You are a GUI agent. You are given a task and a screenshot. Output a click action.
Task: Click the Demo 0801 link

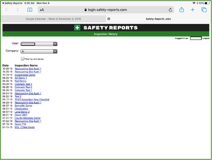[x=21, y=115]
